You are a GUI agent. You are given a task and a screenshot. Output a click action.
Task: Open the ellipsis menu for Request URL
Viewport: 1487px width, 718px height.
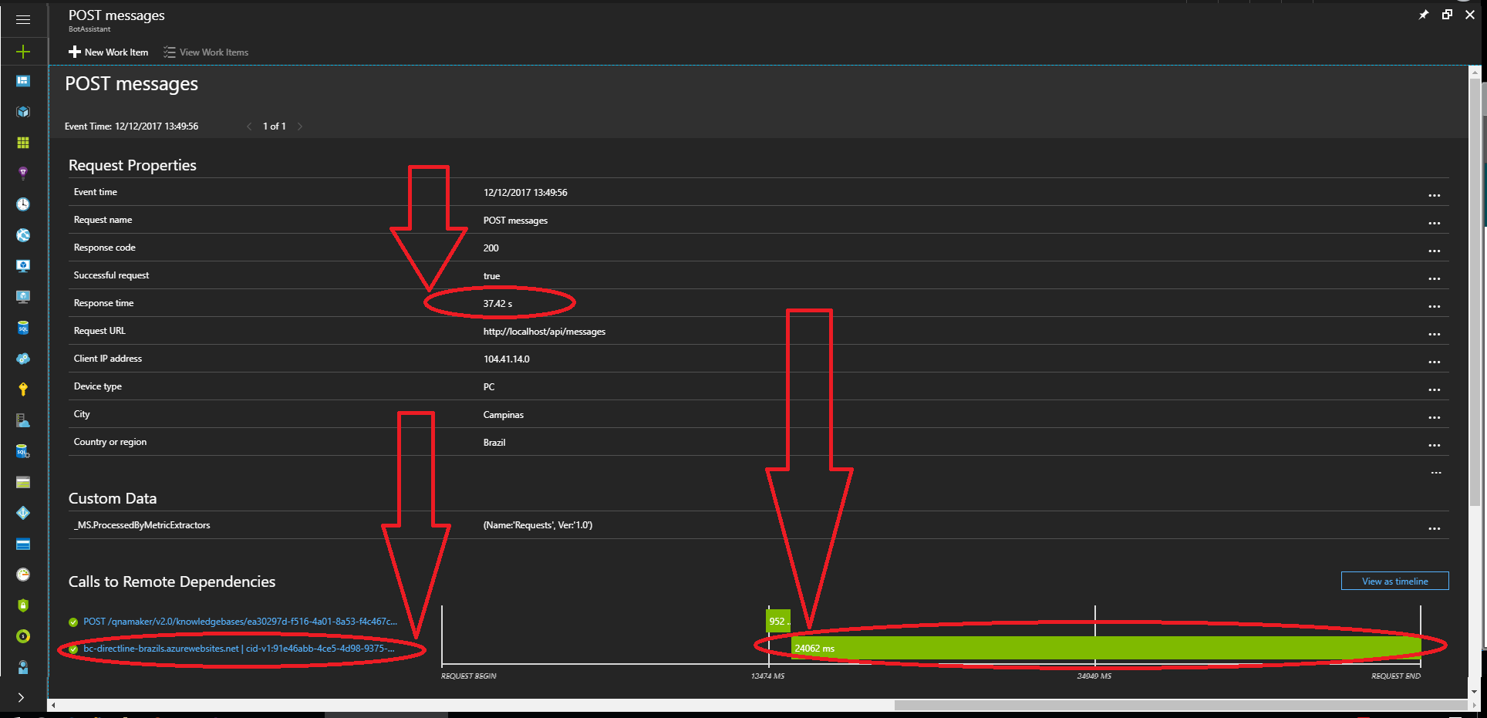(1435, 334)
